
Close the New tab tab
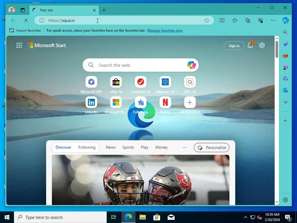(x=94, y=10)
